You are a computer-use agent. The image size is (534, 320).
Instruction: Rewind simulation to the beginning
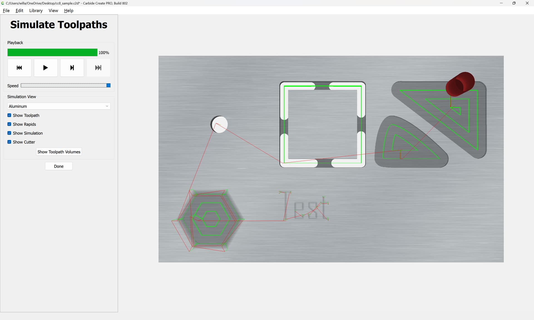click(x=19, y=67)
